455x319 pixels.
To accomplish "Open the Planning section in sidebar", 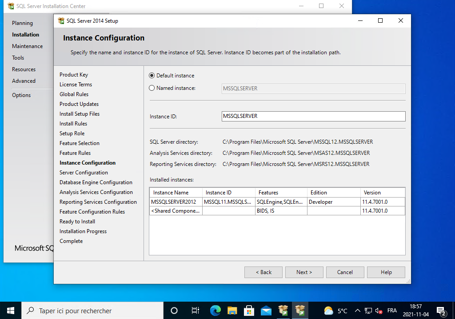I will [22, 23].
